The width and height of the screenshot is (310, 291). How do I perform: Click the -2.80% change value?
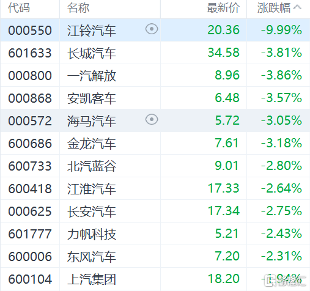[x=281, y=166]
